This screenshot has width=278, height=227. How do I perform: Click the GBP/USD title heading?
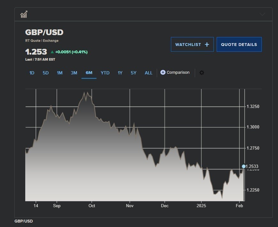(x=44, y=32)
